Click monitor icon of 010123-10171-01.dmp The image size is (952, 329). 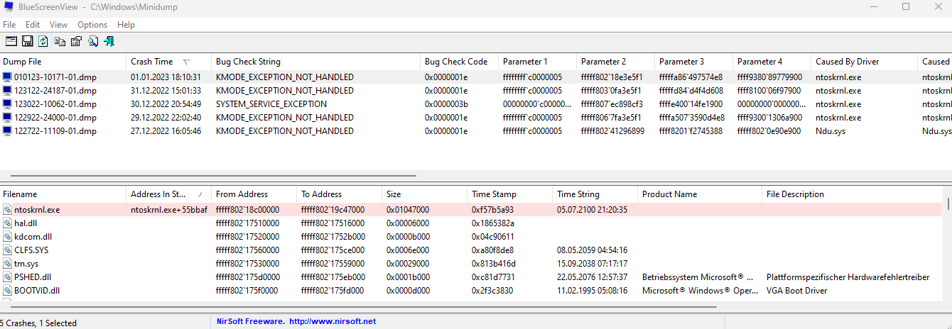click(x=7, y=77)
